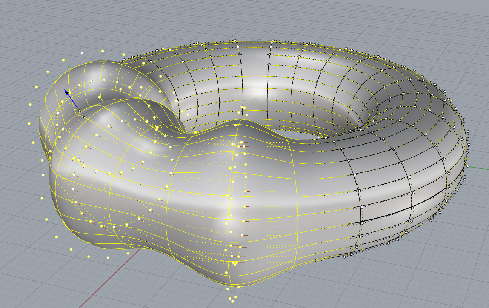Click the blue direction arrow on the bulge
The width and height of the screenshot is (489, 308).
pos(72,99)
